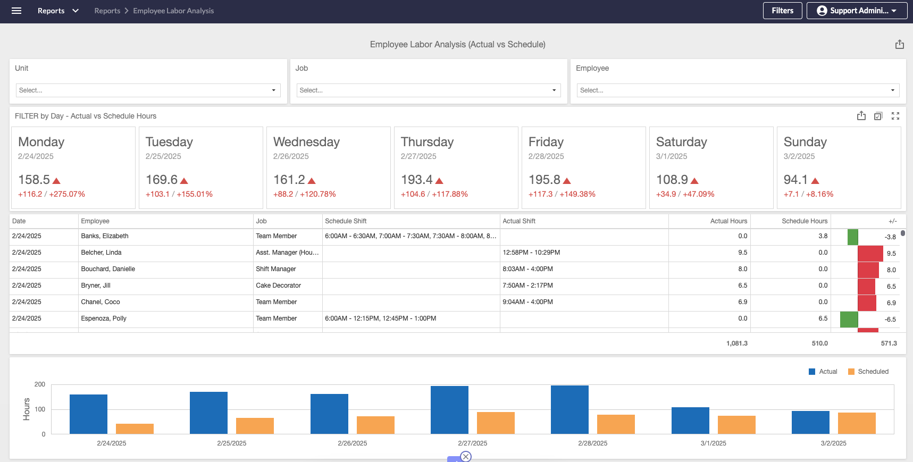Go to the Reports breadcrumb link
The image size is (913, 462).
(107, 11)
